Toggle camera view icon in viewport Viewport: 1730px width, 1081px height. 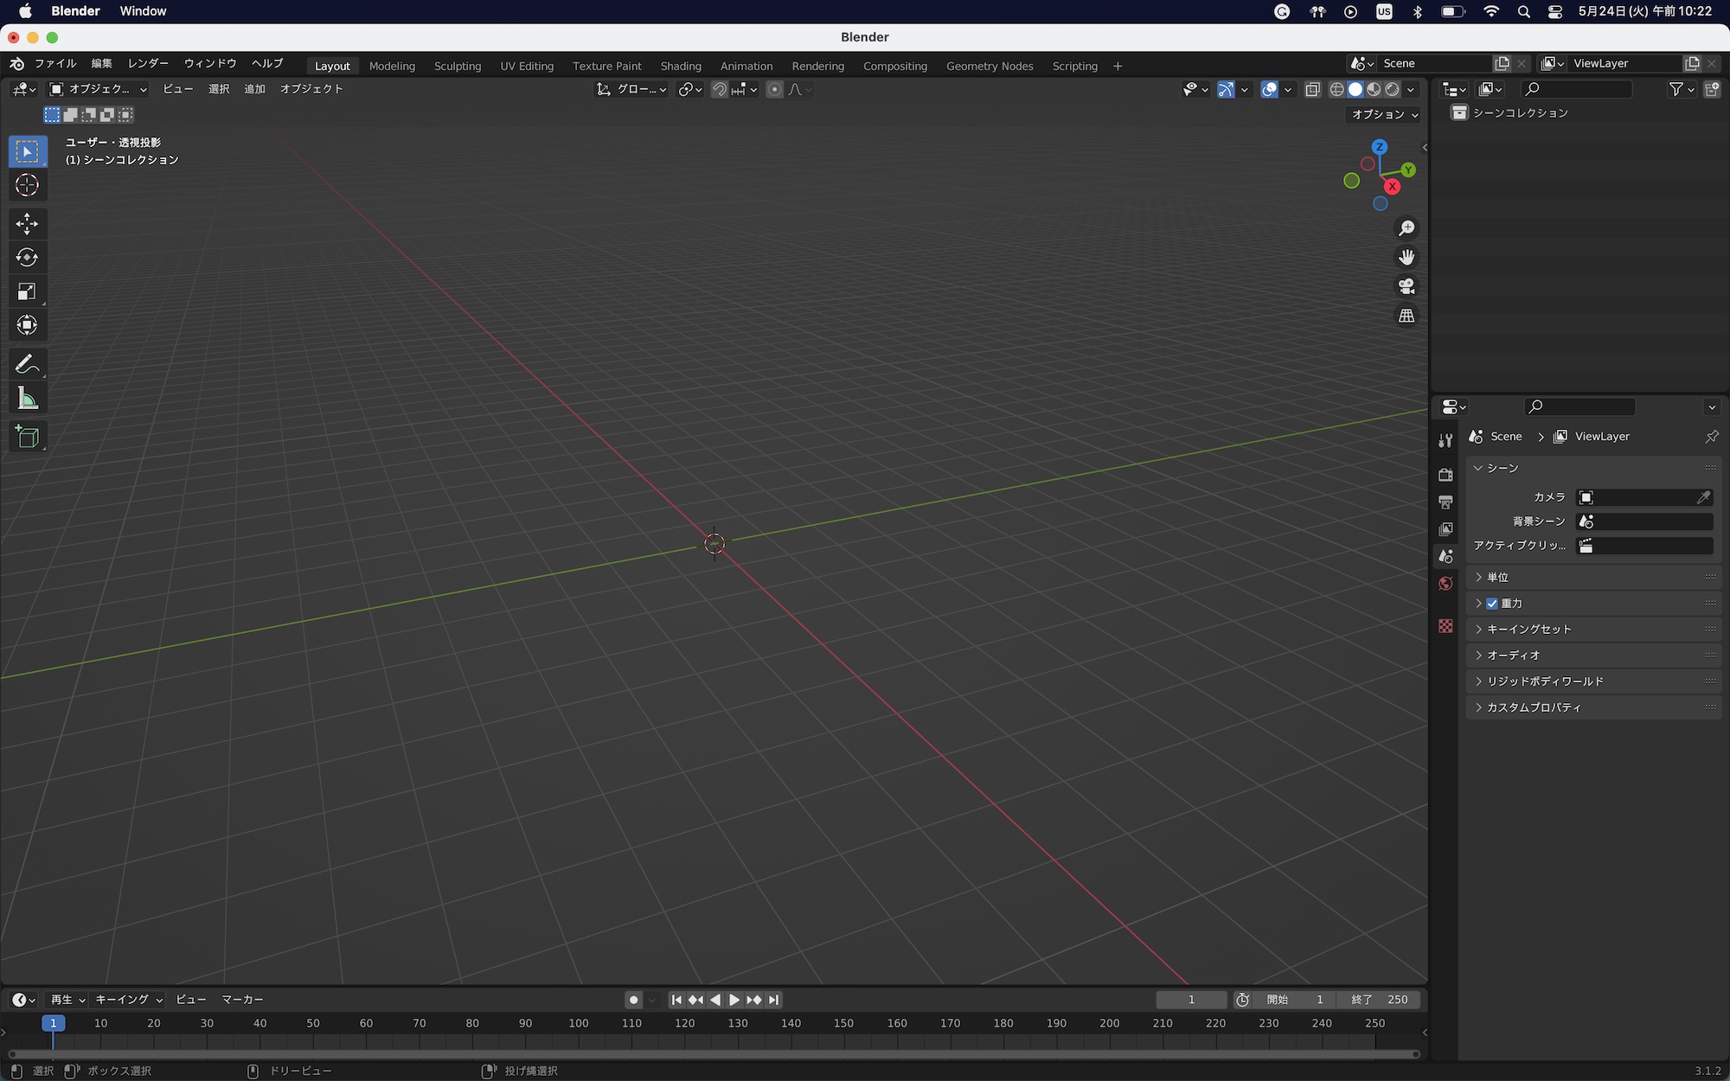(x=1406, y=286)
